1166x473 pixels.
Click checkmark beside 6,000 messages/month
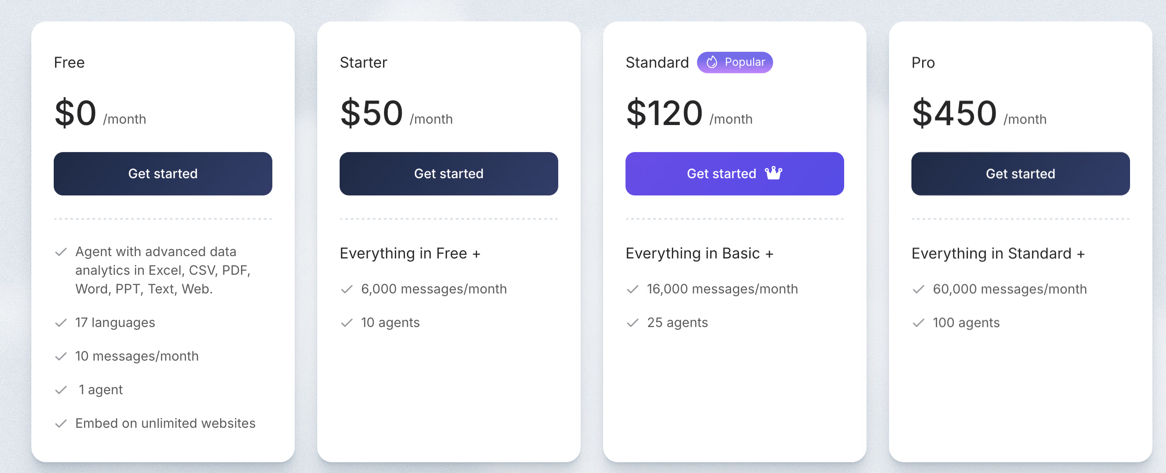[347, 289]
